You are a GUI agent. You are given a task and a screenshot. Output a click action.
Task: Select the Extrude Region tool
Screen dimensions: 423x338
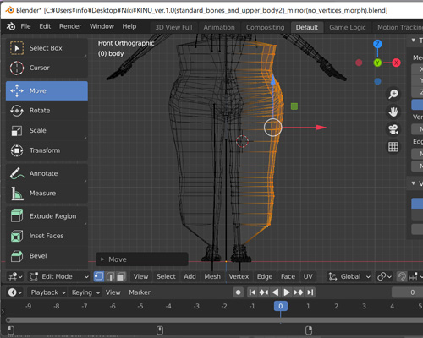(47, 216)
